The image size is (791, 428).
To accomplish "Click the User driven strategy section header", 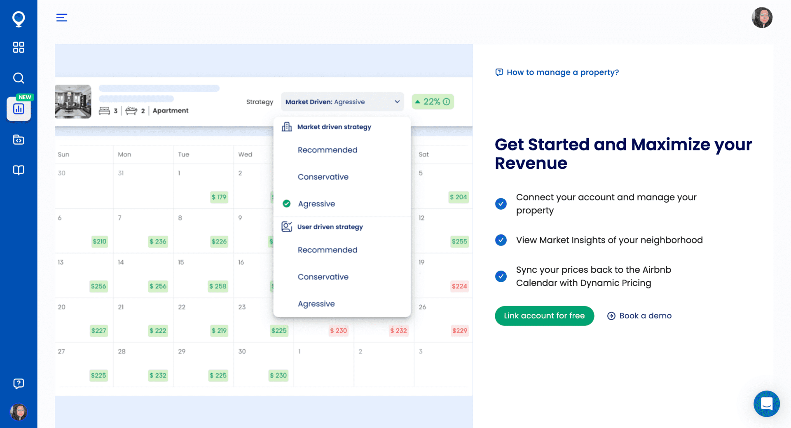I will point(330,227).
